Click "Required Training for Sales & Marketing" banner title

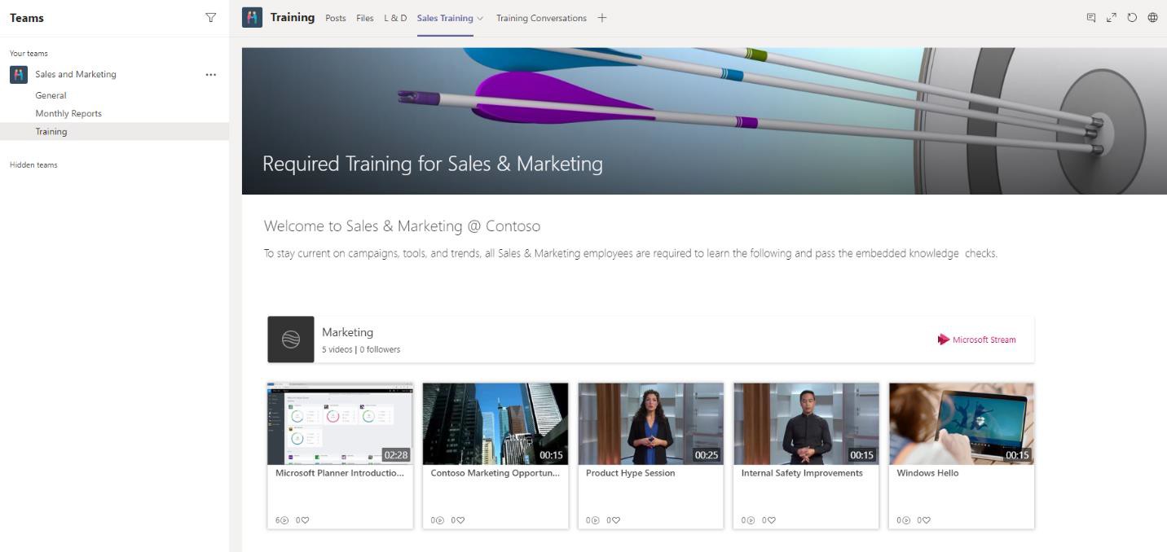click(433, 164)
